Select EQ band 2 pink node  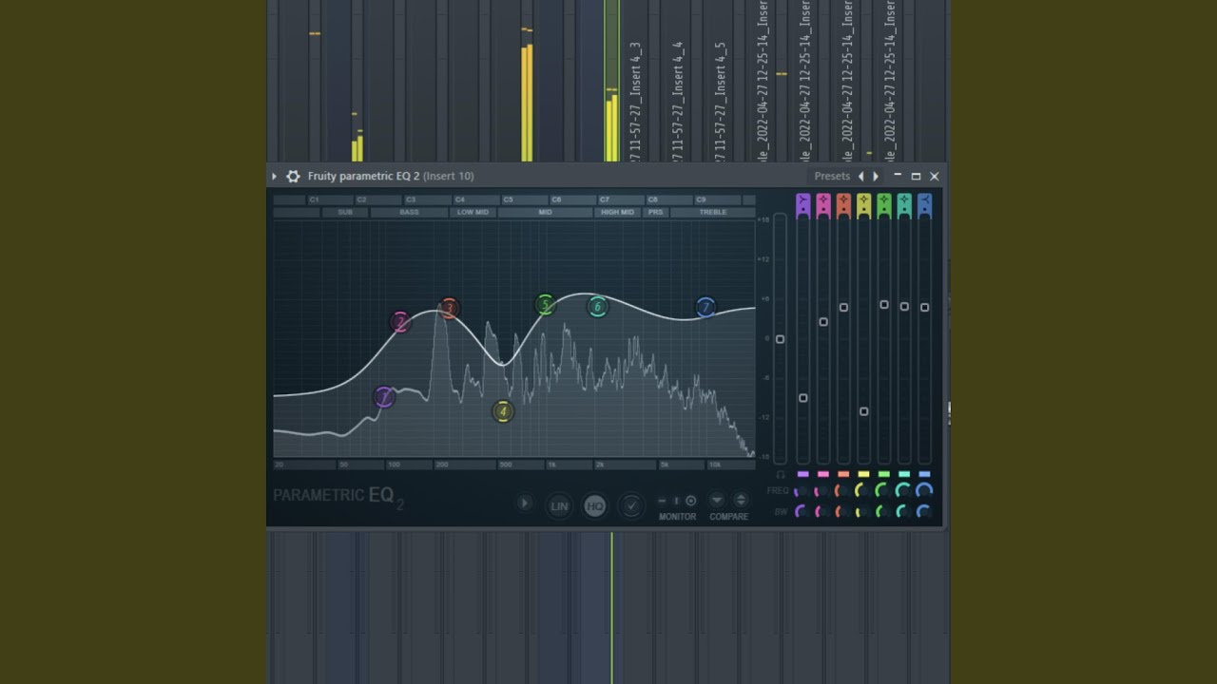point(400,322)
